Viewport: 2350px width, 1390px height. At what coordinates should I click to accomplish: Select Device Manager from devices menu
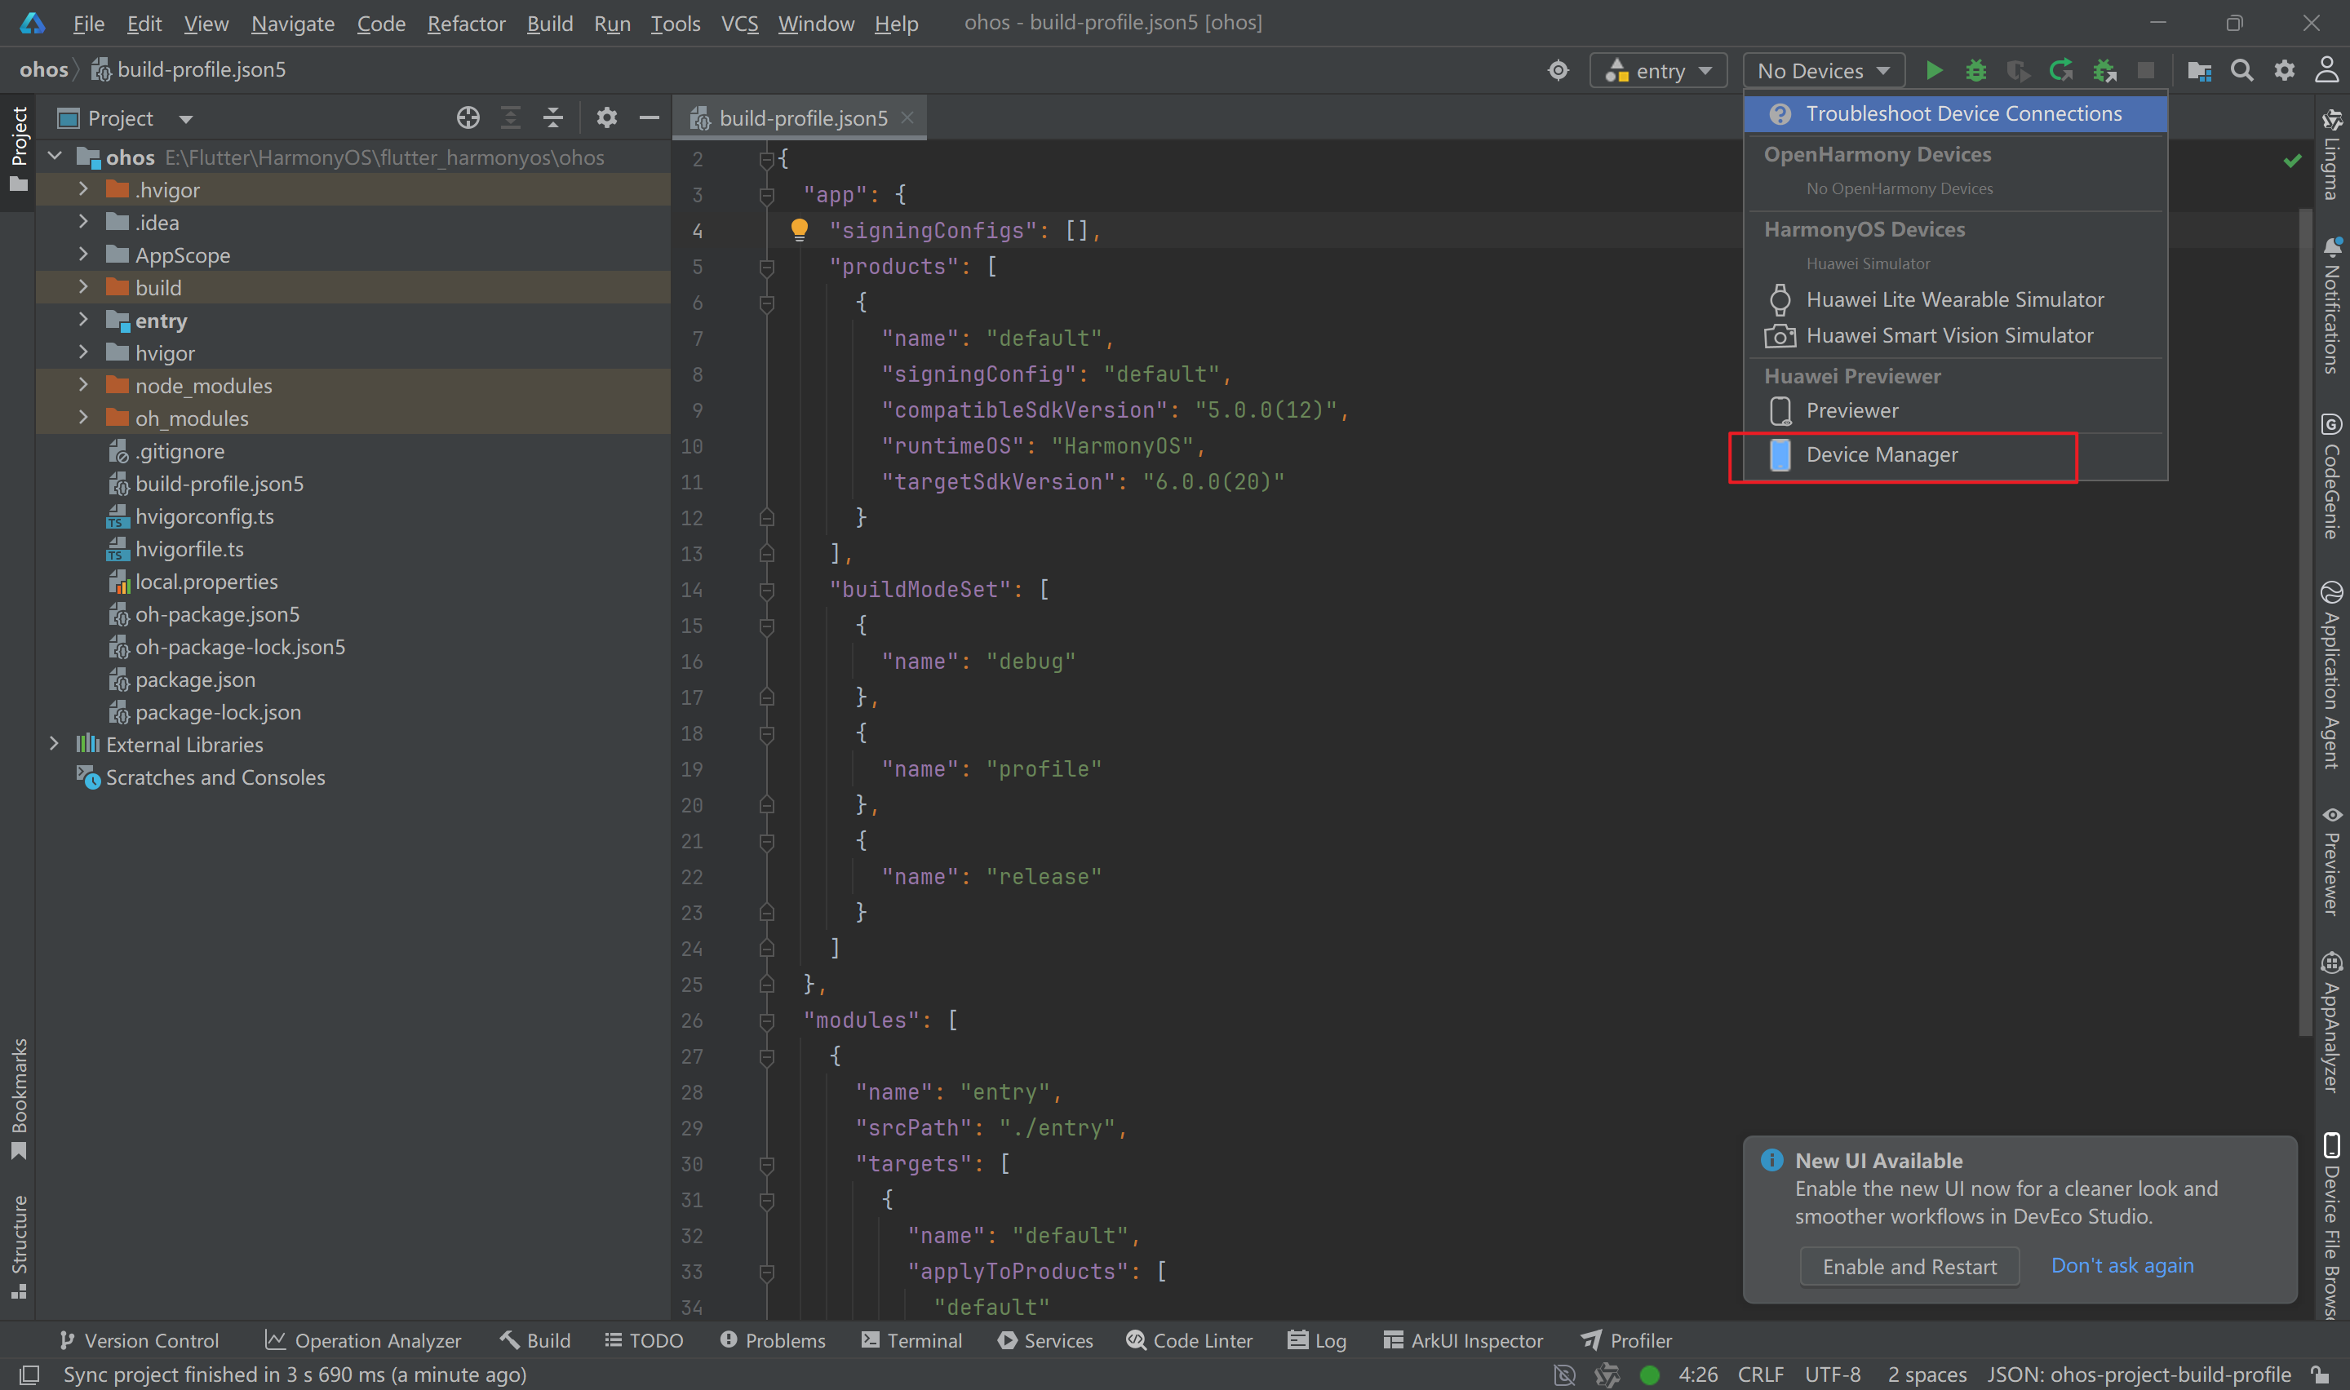click(1882, 455)
